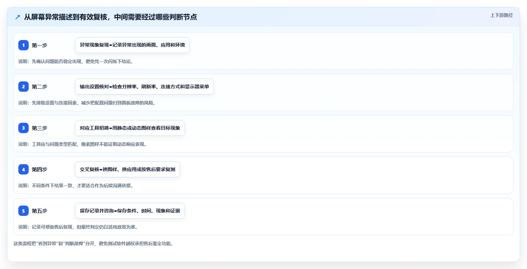Viewport: 527px width, 269px height.
Task: Click the 上下游路径 label
Action: pyautogui.click(x=501, y=15)
